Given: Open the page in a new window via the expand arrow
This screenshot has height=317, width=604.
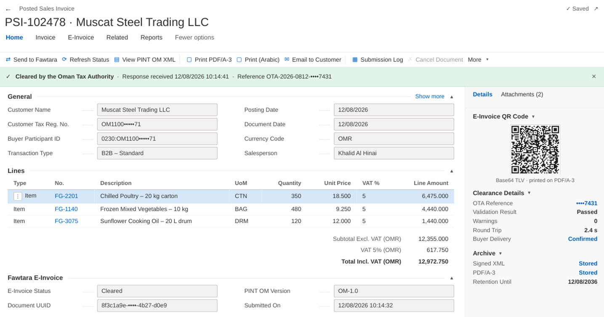Looking at the screenshot, I should click(x=596, y=8).
